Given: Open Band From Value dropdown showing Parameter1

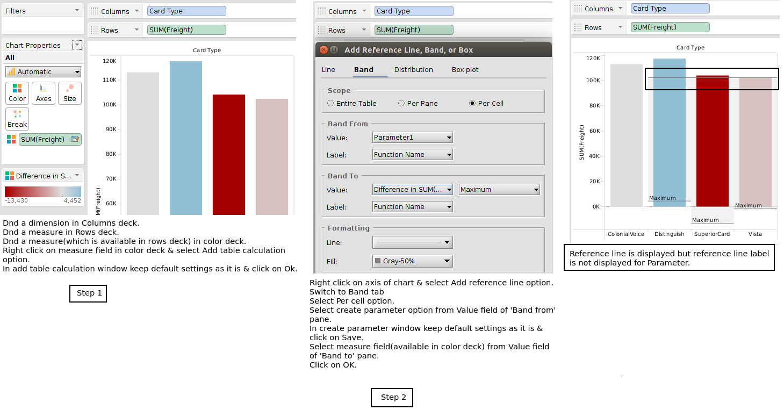Looking at the screenshot, I should pyautogui.click(x=413, y=138).
